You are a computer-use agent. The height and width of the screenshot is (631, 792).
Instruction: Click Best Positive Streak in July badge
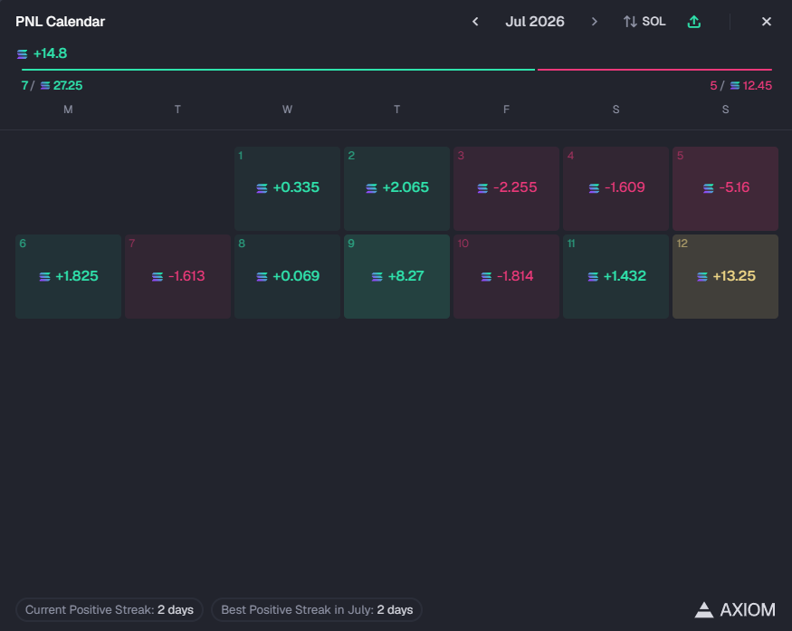click(x=317, y=610)
